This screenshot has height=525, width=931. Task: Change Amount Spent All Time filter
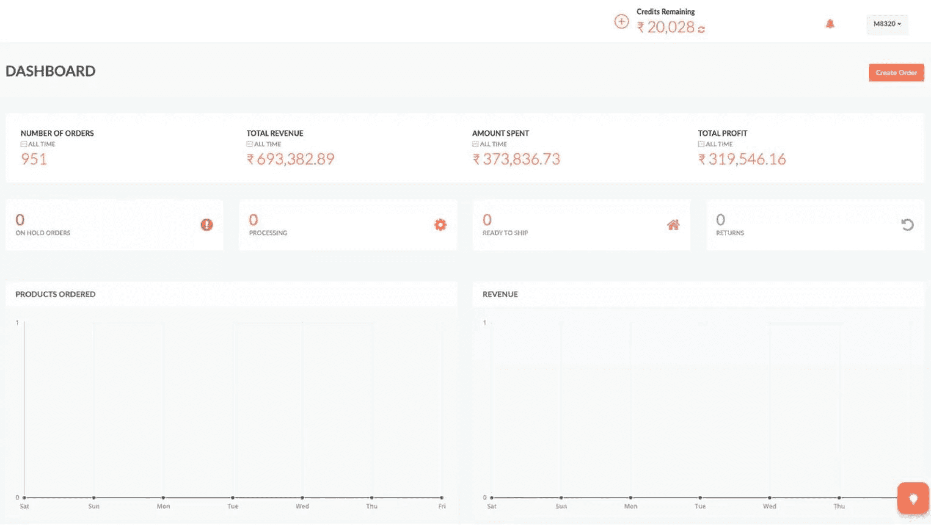pos(490,144)
